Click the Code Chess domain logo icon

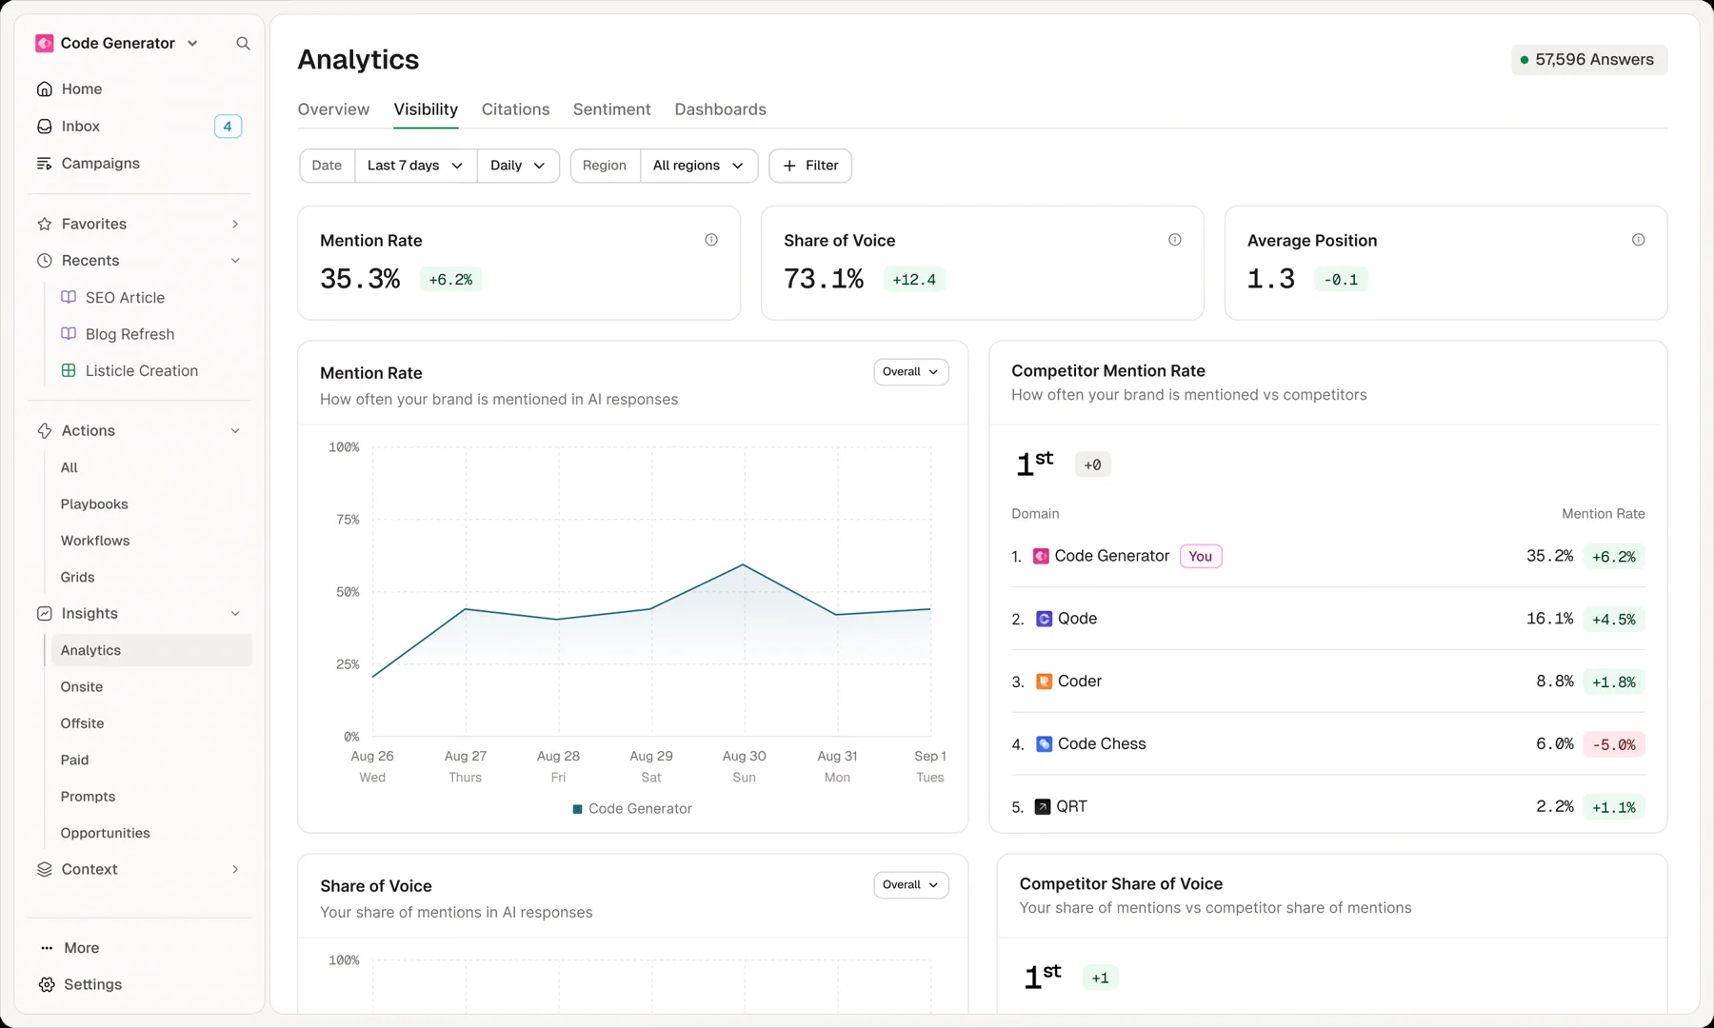click(1044, 744)
